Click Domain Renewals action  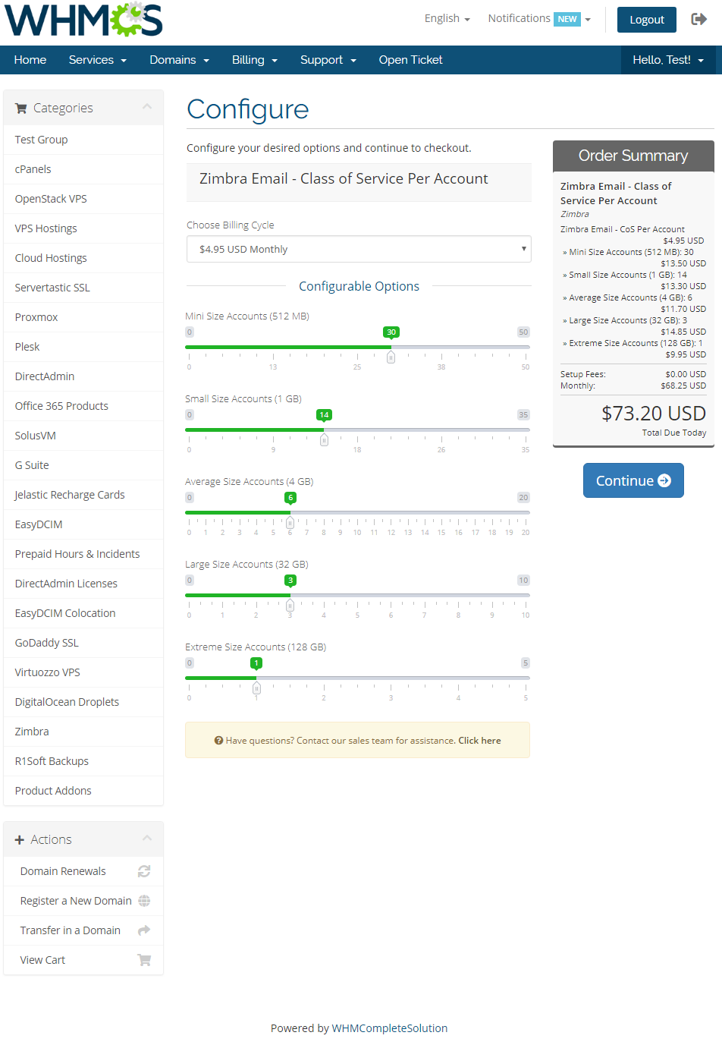83,871
